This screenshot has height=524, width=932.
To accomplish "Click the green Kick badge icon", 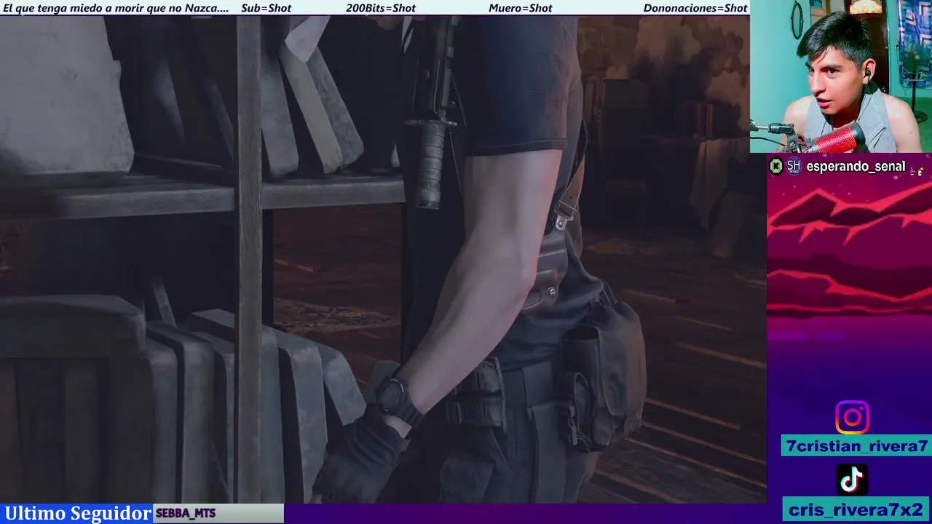I will tap(776, 167).
